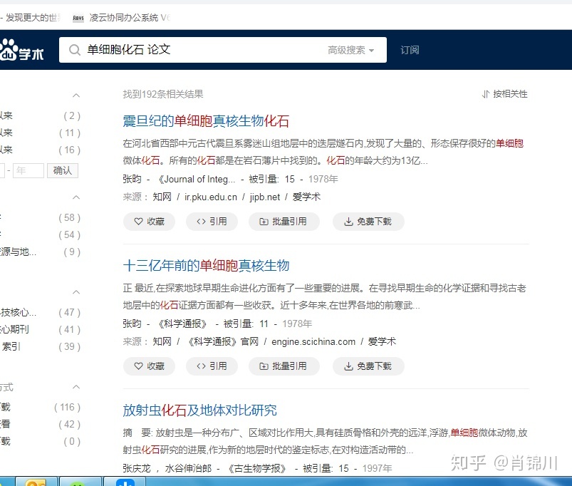The height and width of the screenshot is (486, 572).
Task: Collapse the second sidebar filter section chevron
Action: tap(76, 197)
